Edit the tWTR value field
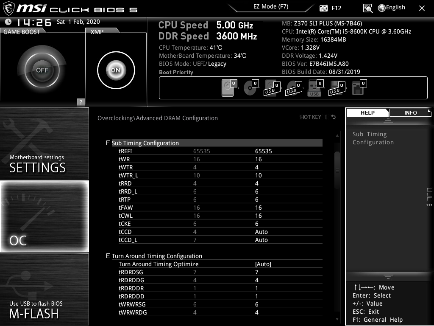Image resolution: width=434 pixels, height=326 pixels. click(256, 167)
